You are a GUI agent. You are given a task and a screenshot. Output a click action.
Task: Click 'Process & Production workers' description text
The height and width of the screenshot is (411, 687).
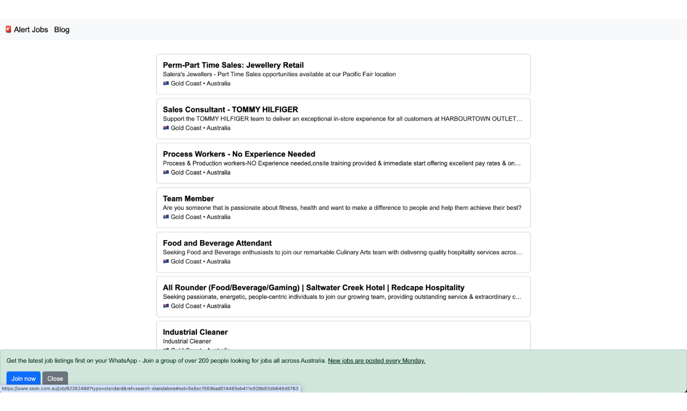tap(342, 163)
